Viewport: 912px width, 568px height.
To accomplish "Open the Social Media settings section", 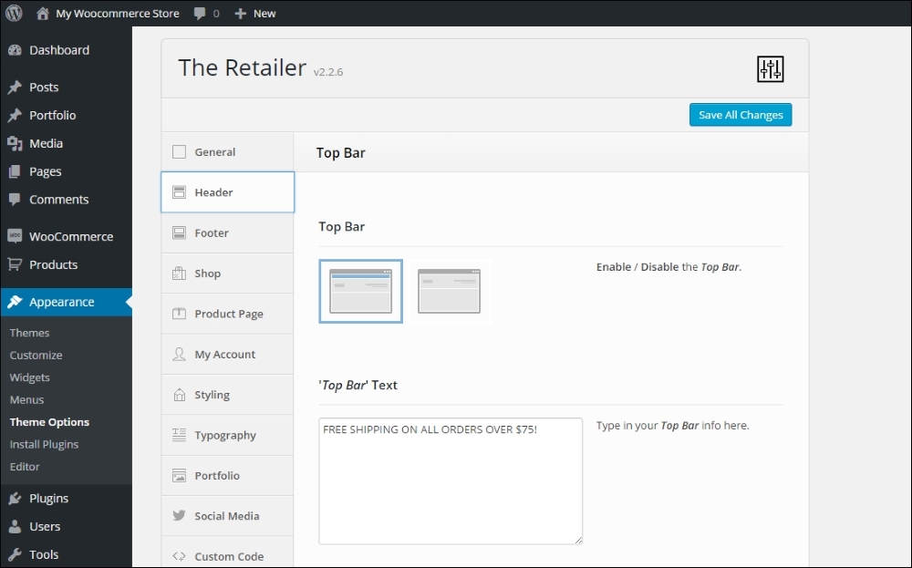I will click(227, 516).
